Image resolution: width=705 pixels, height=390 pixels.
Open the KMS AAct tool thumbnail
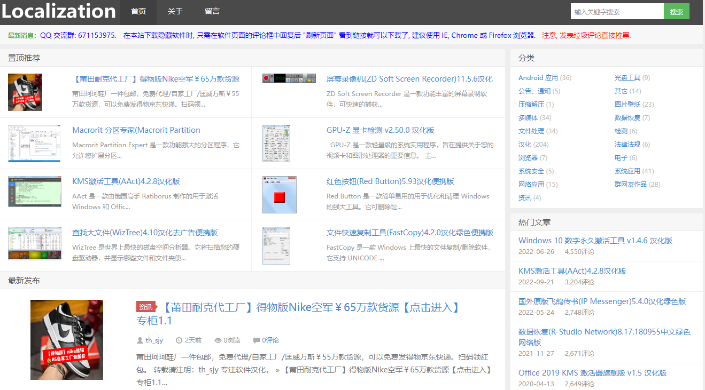[35, 191]
